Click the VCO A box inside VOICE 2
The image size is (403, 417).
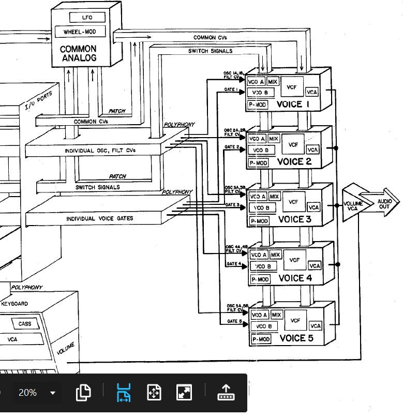pyautogui.click(x=257, y=139)
